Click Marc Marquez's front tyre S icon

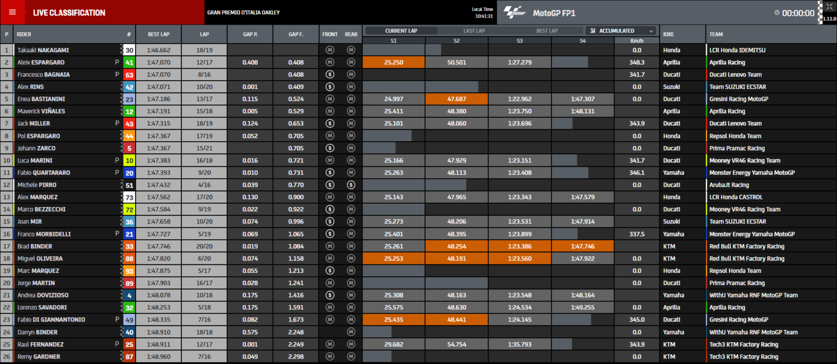pos(330,271)
